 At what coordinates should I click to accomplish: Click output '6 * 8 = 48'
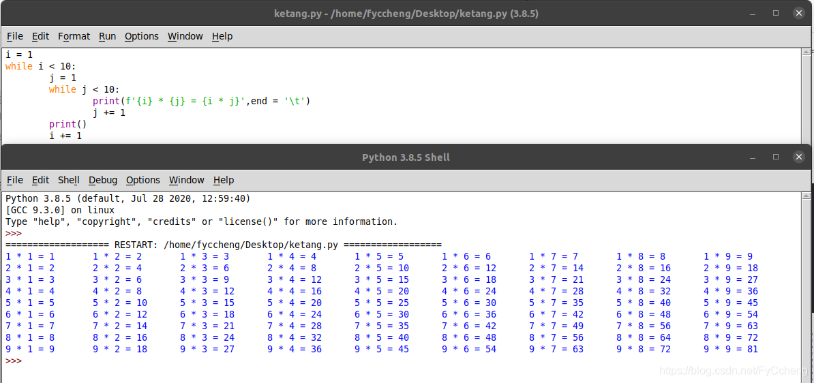click(644, 314)
